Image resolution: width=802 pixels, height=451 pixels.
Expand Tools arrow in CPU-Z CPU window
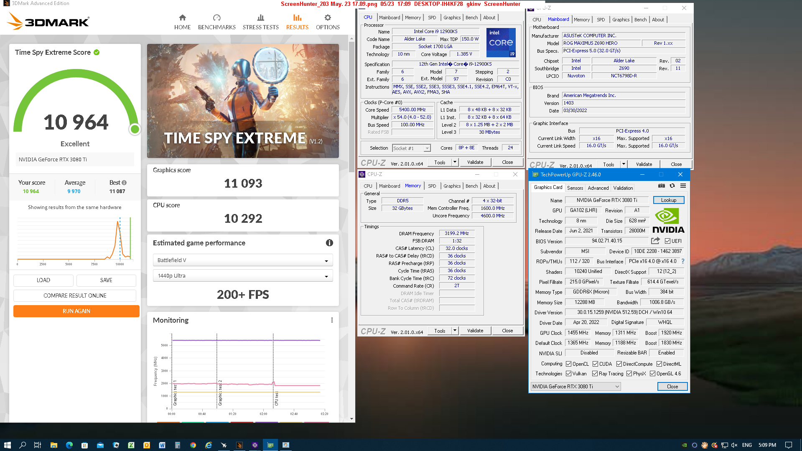click(455, 162)
